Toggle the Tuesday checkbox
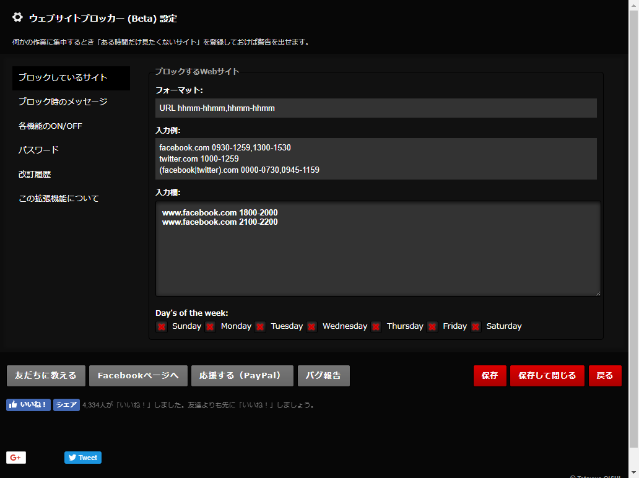This screenshot has width=639, height=478. tap(261, 327)
